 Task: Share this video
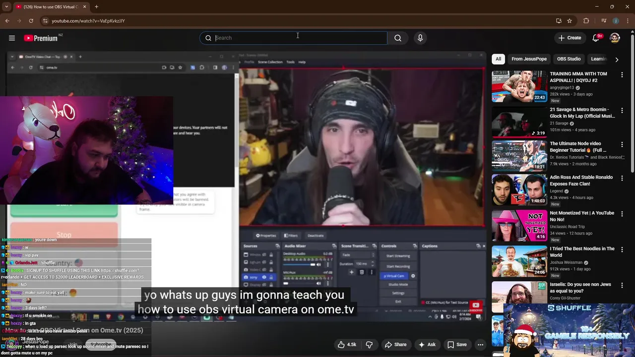point(395,345)
